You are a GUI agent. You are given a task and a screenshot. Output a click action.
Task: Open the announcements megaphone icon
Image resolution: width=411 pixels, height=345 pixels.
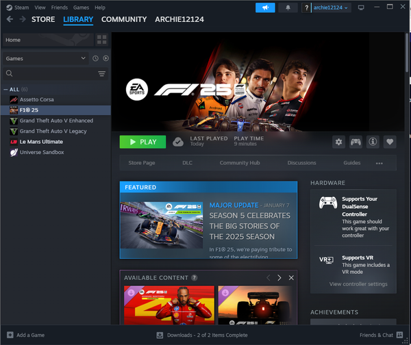coord(264,8)
